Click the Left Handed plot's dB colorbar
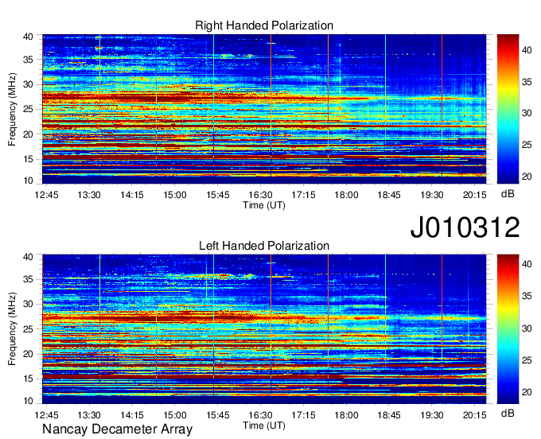 pos(508,329)
